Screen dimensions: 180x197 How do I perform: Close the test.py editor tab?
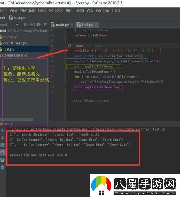pyautogui.click(x=96, y=25)
